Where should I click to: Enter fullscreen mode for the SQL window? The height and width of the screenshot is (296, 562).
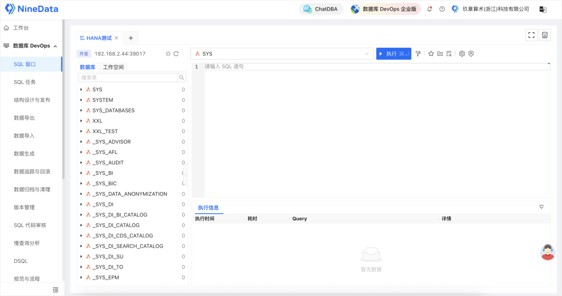tap(531, 35)
